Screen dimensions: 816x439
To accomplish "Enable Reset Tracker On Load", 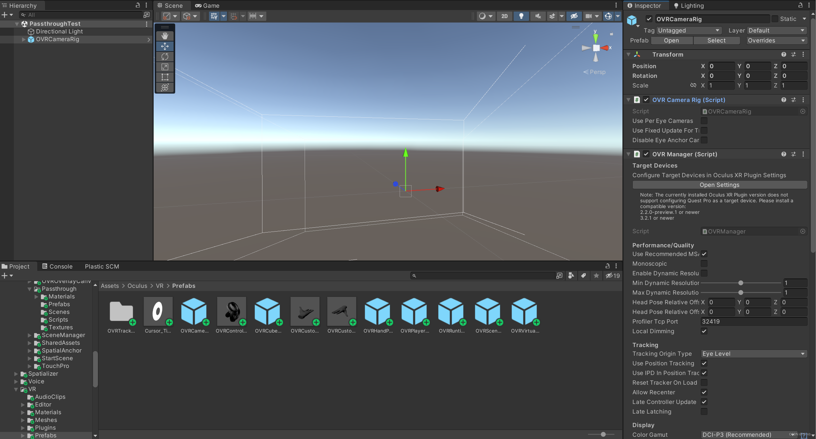I will pos(704,383).
